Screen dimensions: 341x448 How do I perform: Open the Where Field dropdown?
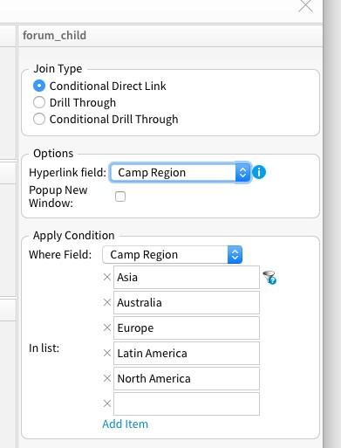click(172, 255)
